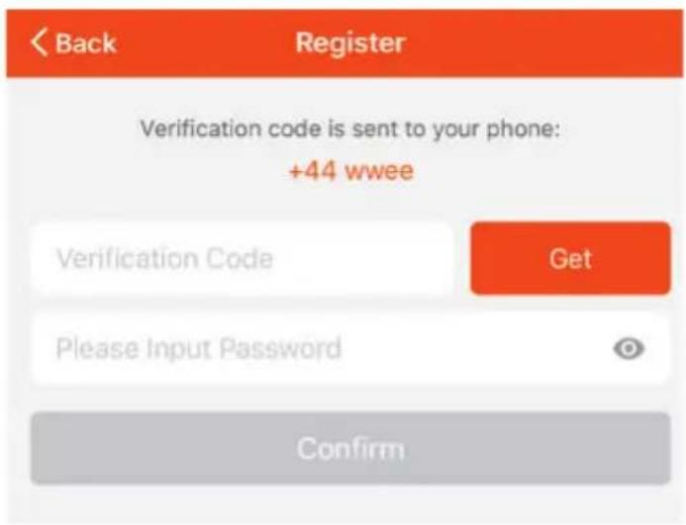Click the Get verification code button
Screen dimensions: 686x525
click(570, 258)
